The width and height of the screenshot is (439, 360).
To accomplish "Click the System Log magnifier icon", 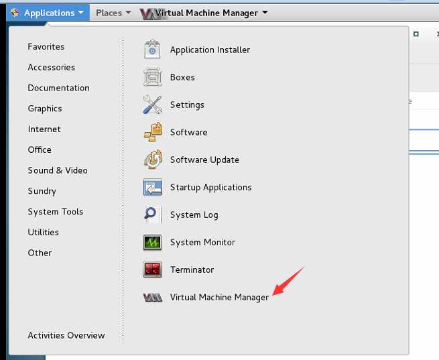I will click(x=152, y=215).
